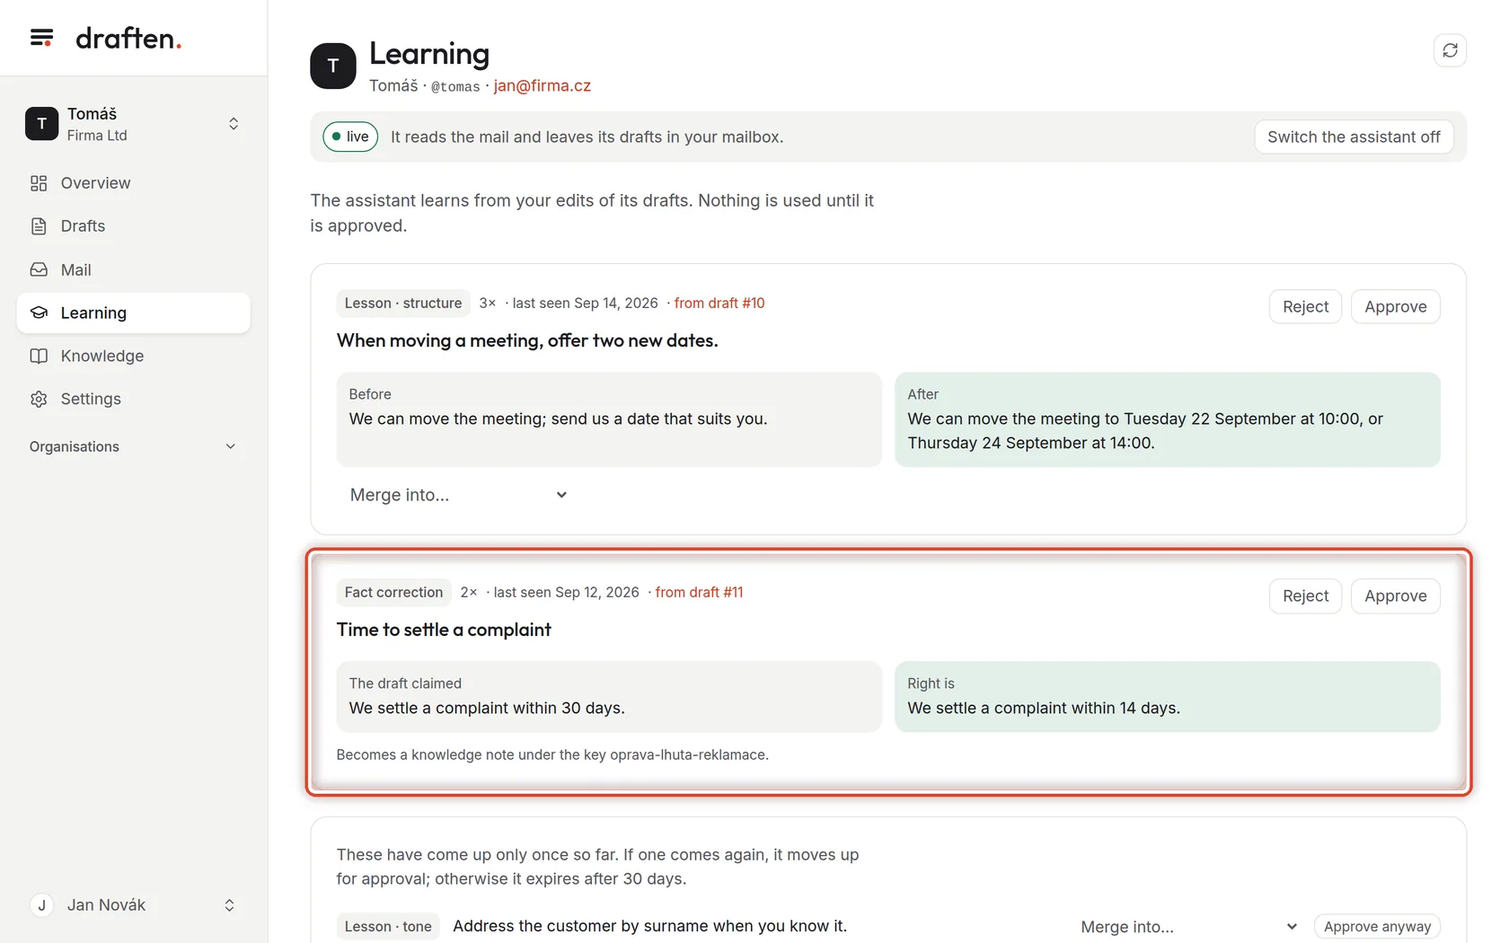Click the refresh icon at top right
The height and width of the screenshot is (943, 1509).
tap(1450, 50)
